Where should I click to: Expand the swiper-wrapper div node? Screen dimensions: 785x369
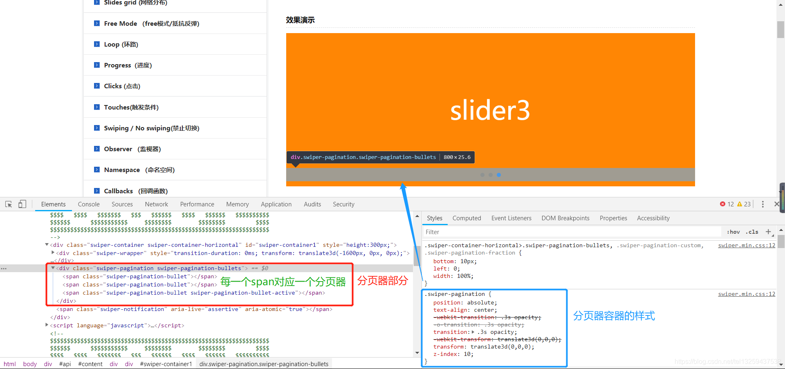click(x=53, y=253)
